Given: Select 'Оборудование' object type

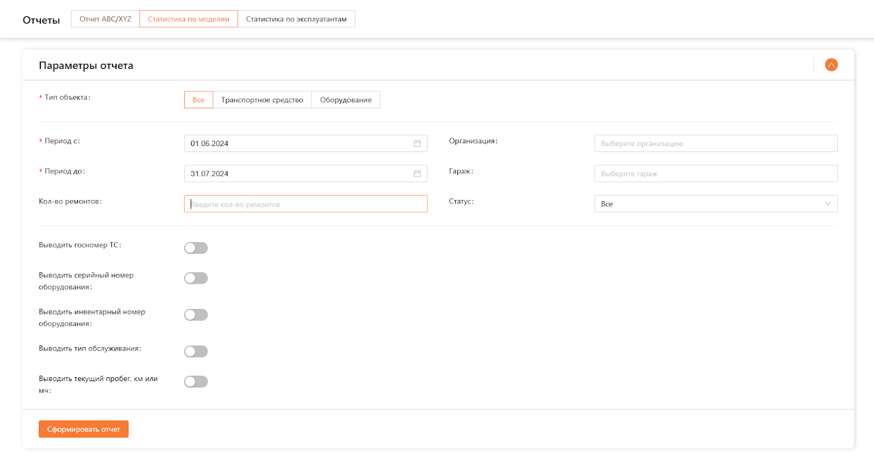Looking at the screenshot, I should pyautogui.click(x=345, y=100).
